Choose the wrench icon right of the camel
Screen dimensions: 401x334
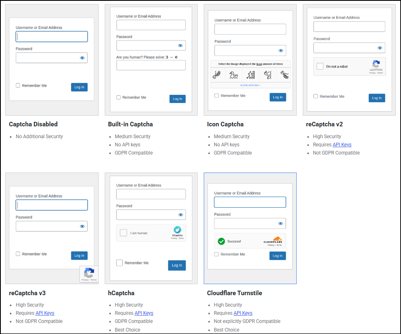pos(284,75)
